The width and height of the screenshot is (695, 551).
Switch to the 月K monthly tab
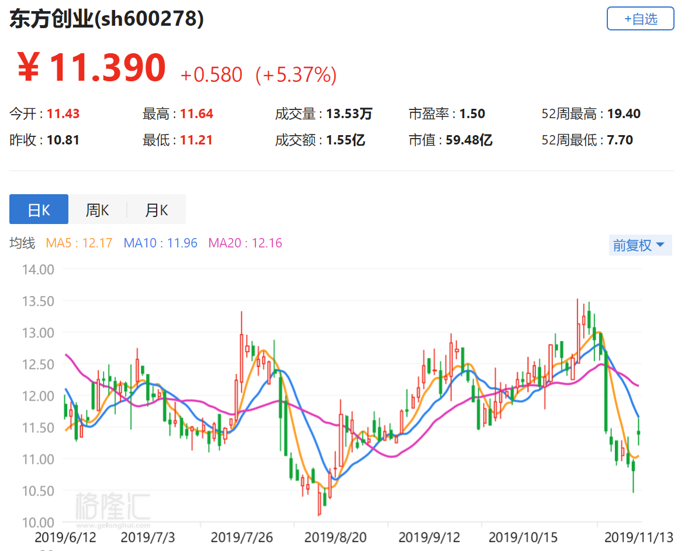[x=157, y=209]
